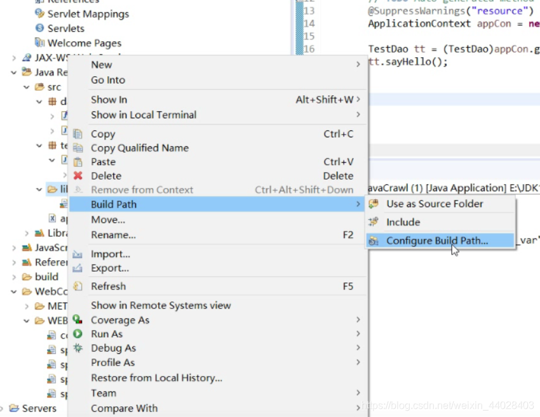540x417 pixels.
Task: Click the Servlet Mappings icon
Action: coord(40,13)
